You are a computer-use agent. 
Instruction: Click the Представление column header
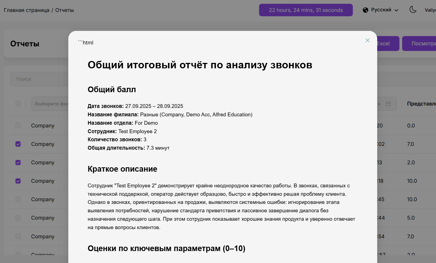(421, 104)
